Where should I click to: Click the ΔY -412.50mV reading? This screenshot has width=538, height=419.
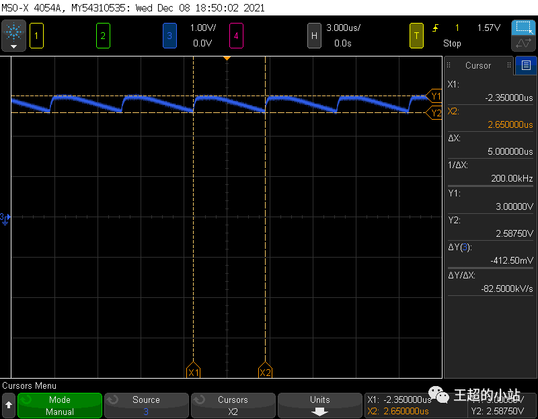click(512, 260)
